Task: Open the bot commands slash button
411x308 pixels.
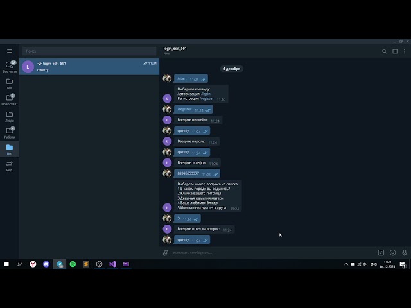Action: 381,252
